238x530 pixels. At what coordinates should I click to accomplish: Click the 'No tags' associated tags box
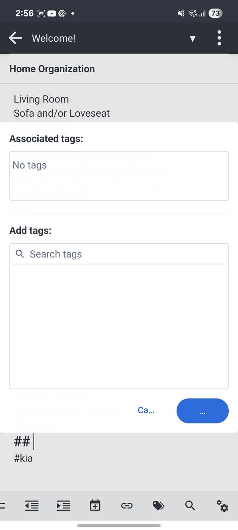pos(119,176)
